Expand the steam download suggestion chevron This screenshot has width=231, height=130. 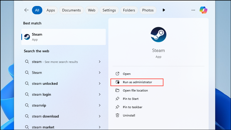[100, 116]
